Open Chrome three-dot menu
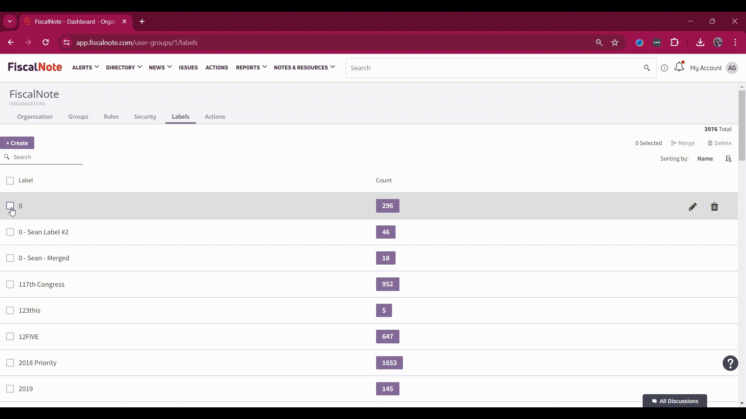746x419 pixels. pyautogui.click(x=735, y=42)
